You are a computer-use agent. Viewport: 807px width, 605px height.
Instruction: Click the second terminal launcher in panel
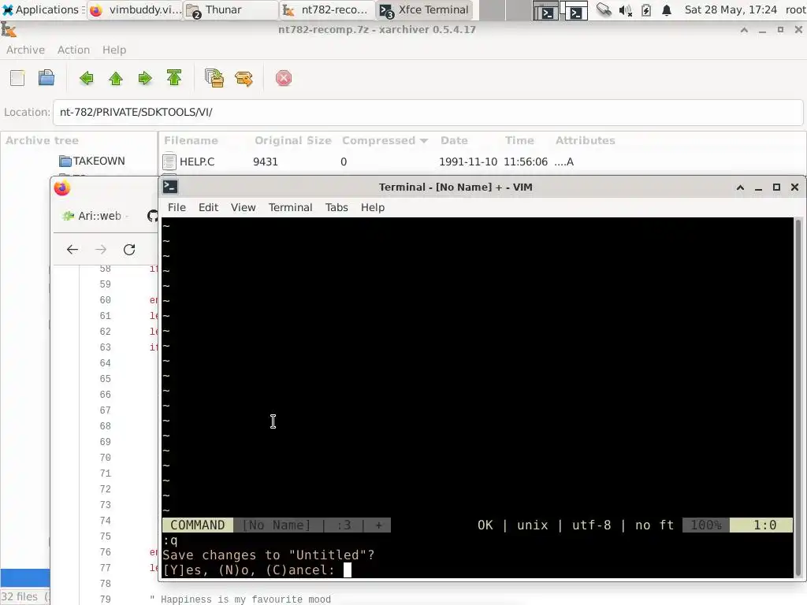(574, 10)
